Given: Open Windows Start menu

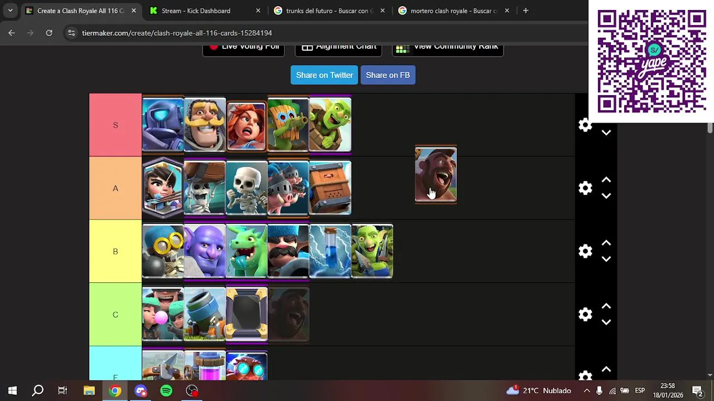Looking at the screenshot, I should pos(12,390).
